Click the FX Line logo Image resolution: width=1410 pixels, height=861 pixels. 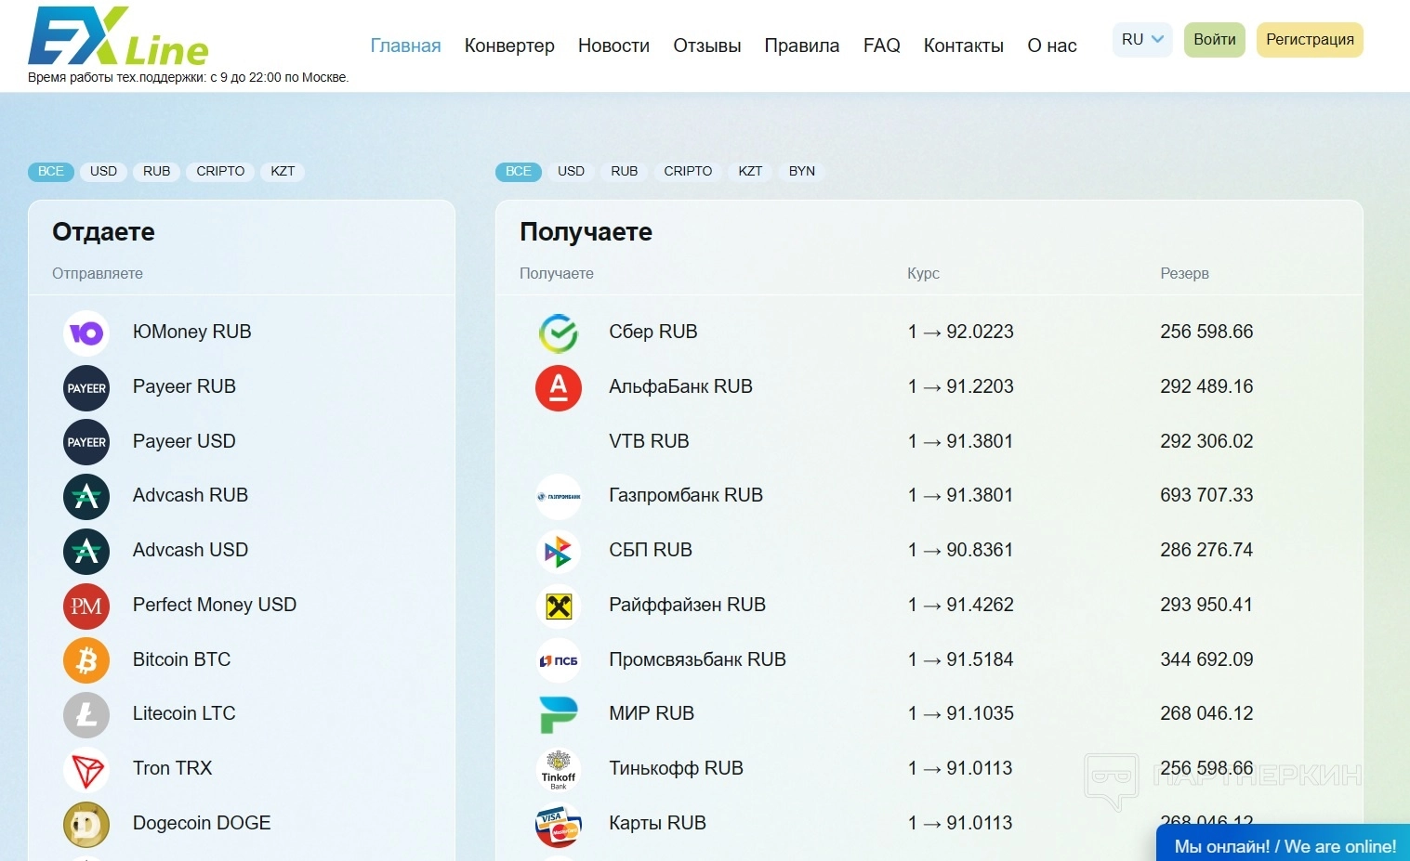118,37
